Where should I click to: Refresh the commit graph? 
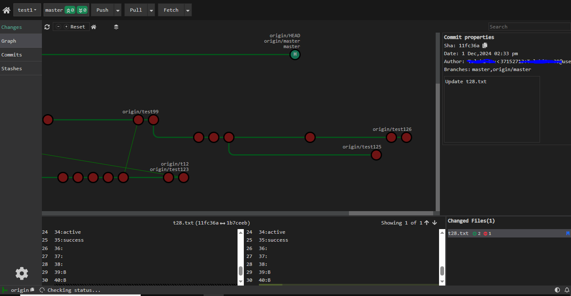(47, 27)
